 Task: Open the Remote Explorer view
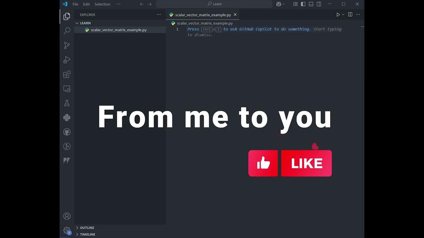(67, 89)
